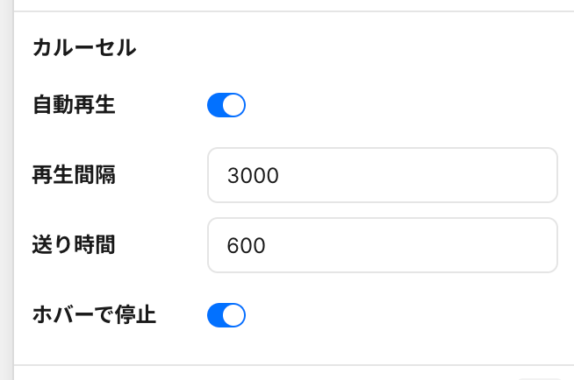The height and width of the screenshot is (380, 574).
Task: Click the ホバーで停止 label text
Action: (95, 315)
